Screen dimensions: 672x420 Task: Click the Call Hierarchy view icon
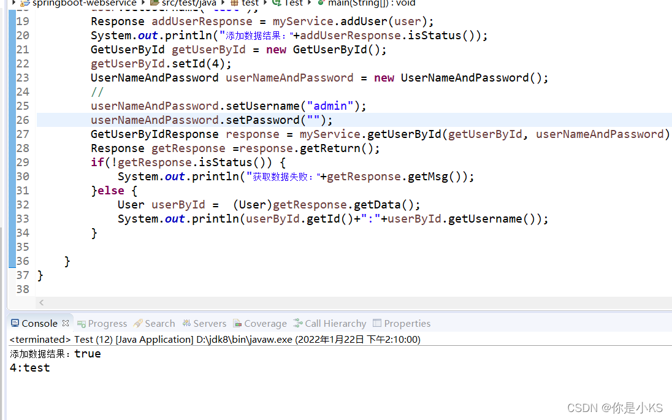pyautogui.click(x=297, y=323)
